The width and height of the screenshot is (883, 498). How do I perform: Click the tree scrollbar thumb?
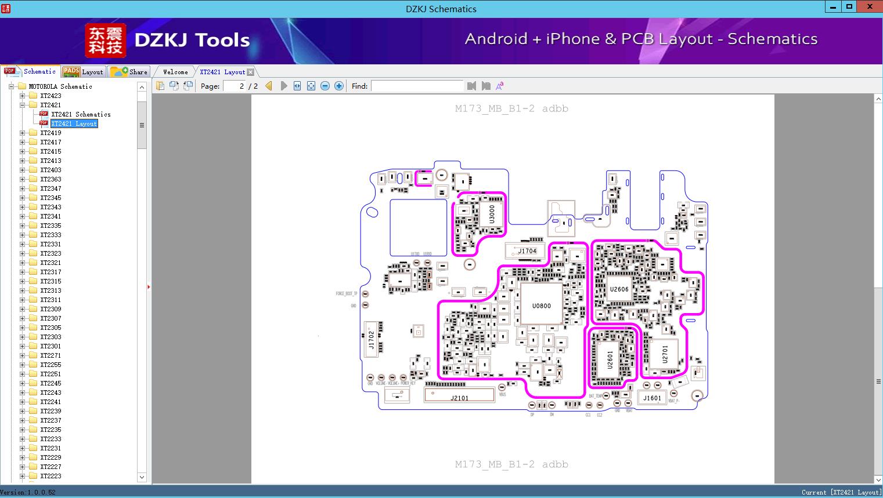coord(142,125)
